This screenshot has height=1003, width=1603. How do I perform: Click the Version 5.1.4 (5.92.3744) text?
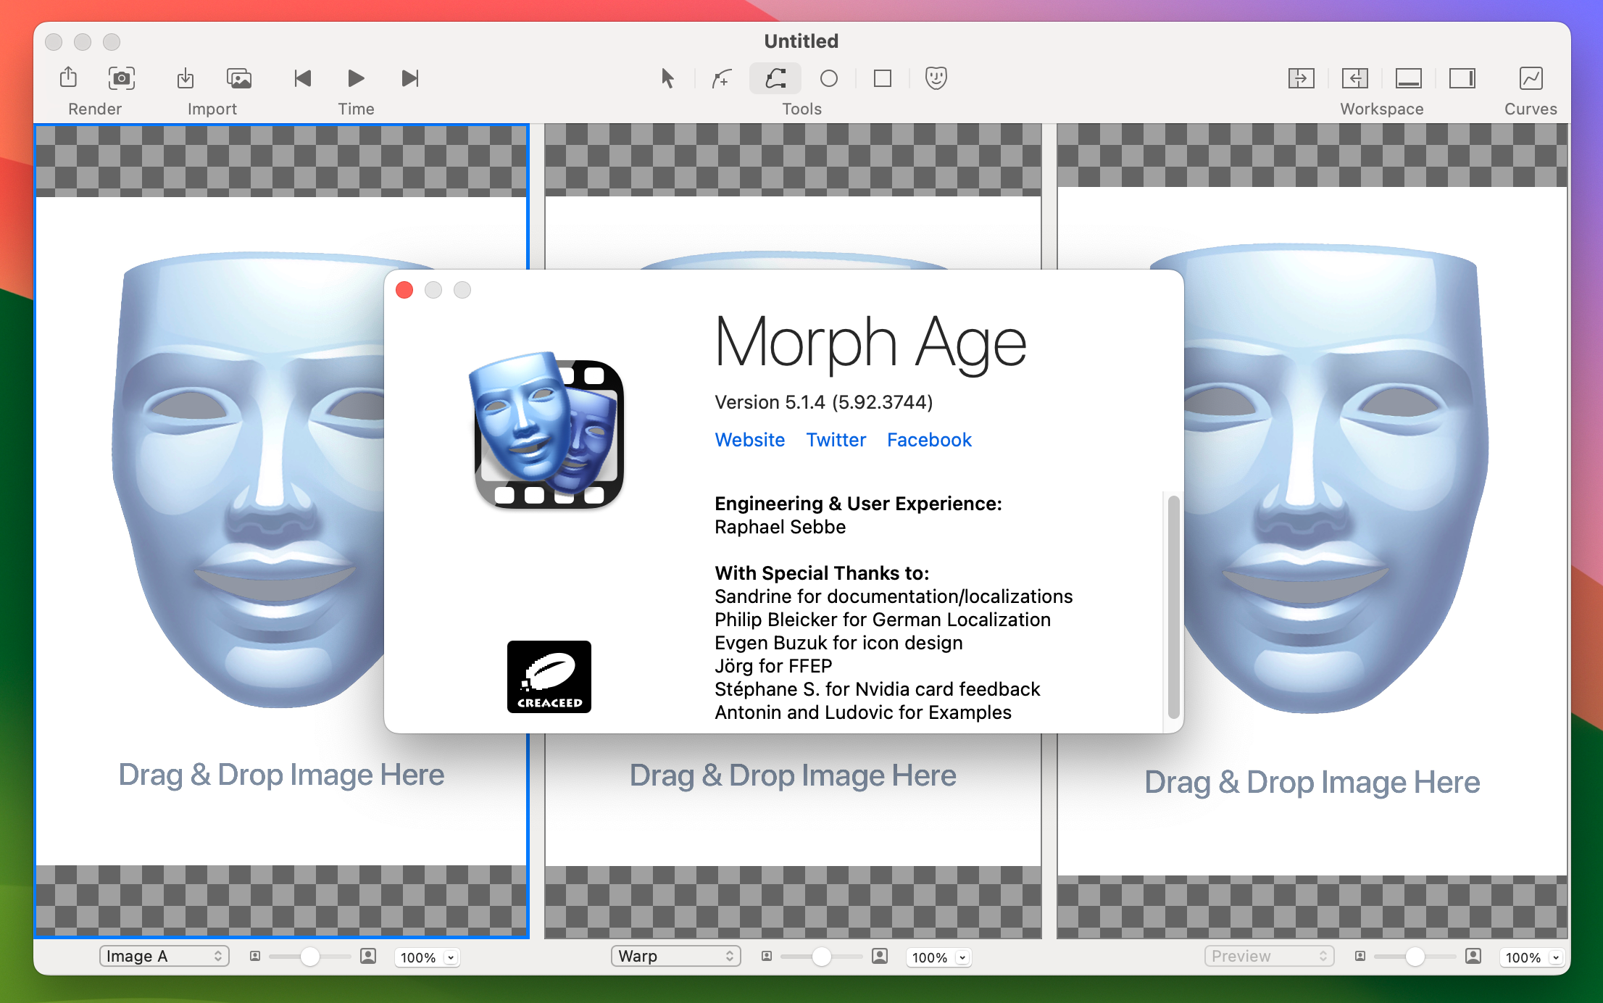tap(824, 402)
